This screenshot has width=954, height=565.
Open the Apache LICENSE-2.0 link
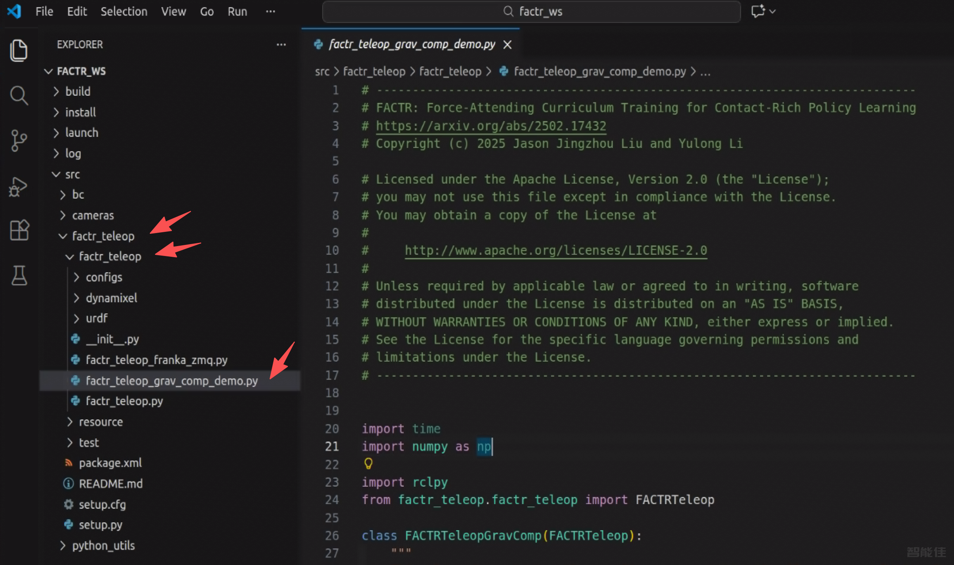[555, 250]
